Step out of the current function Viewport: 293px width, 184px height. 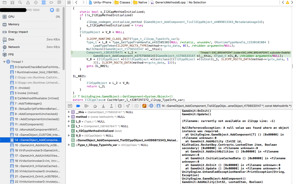click(112, 106)
